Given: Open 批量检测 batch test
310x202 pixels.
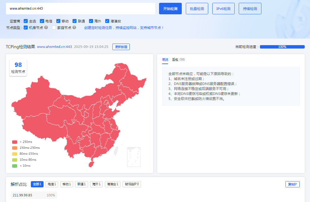Looking at the screenshot, I should [x=197, y=9].
